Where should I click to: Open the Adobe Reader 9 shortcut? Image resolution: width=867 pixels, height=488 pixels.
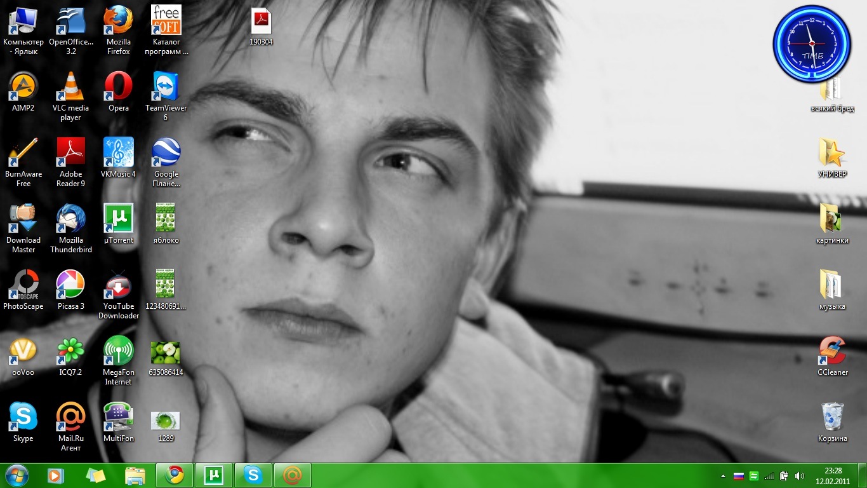click(x=70, y=153)
